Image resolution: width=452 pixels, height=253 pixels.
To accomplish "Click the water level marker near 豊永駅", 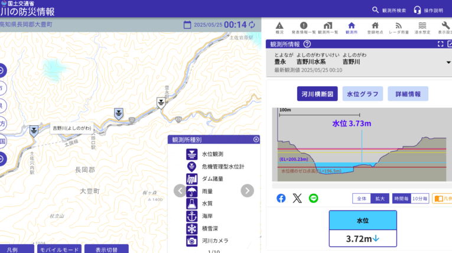I will click(x=161, y=103).
